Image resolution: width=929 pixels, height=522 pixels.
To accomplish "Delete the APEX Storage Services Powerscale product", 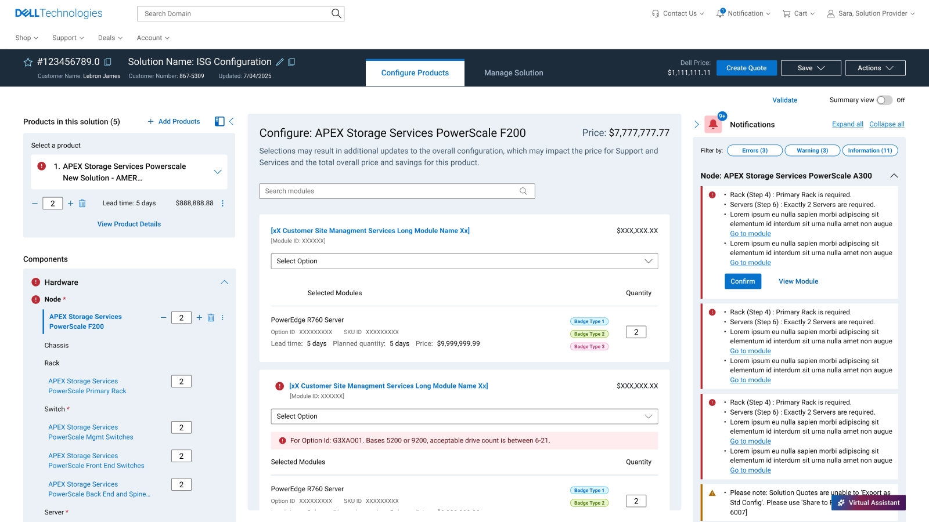I will click(82, 204).
